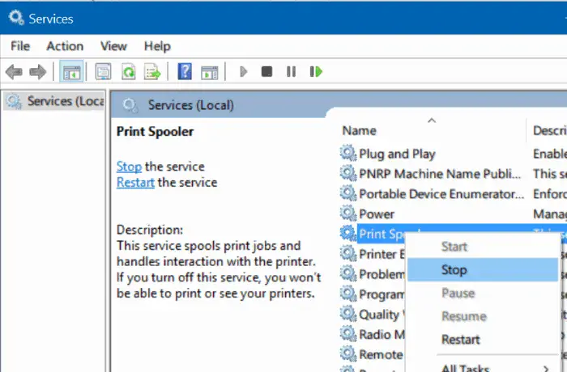This screenshot has height=372, width=567.
Task: Click the Restart Service toolbar icon
Action: coord(314,72)
